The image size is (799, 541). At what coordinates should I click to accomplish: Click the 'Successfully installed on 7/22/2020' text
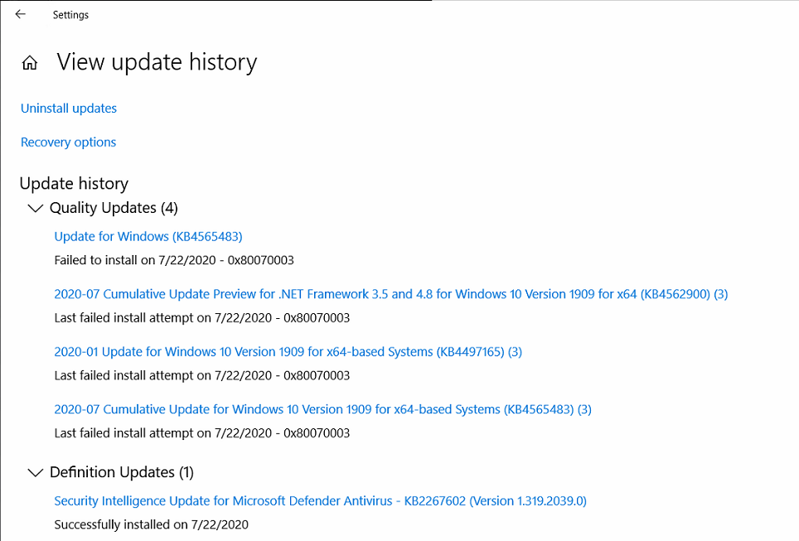pyautogui.click(x=151, y=524)
